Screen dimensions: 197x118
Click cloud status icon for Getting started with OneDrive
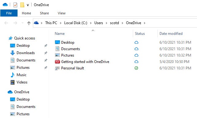click(136, 62)
